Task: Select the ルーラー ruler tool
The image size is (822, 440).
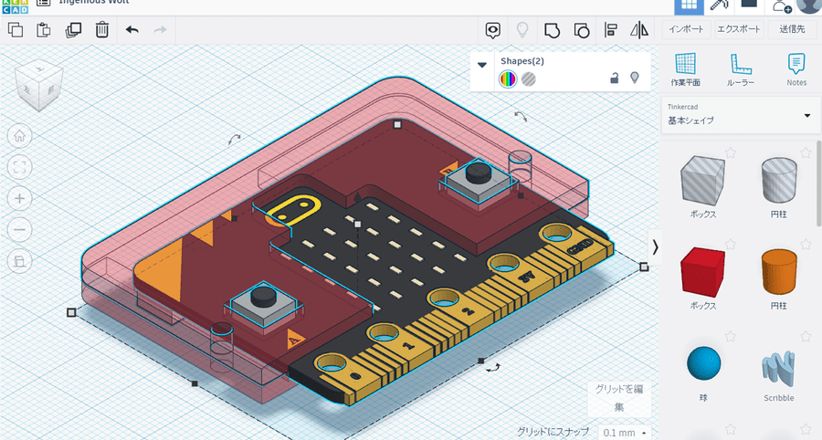Action: (x=741, y=69)
